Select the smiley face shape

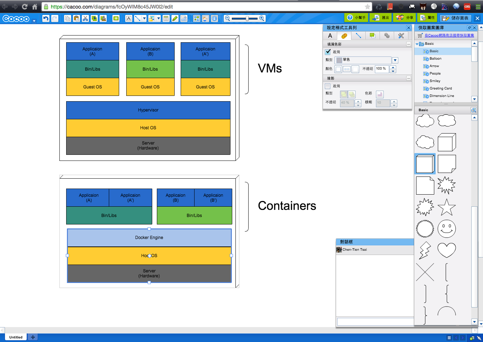coord(446,229)
